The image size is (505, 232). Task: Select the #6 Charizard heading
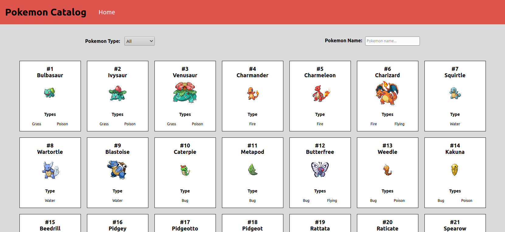tap(388, 72)
